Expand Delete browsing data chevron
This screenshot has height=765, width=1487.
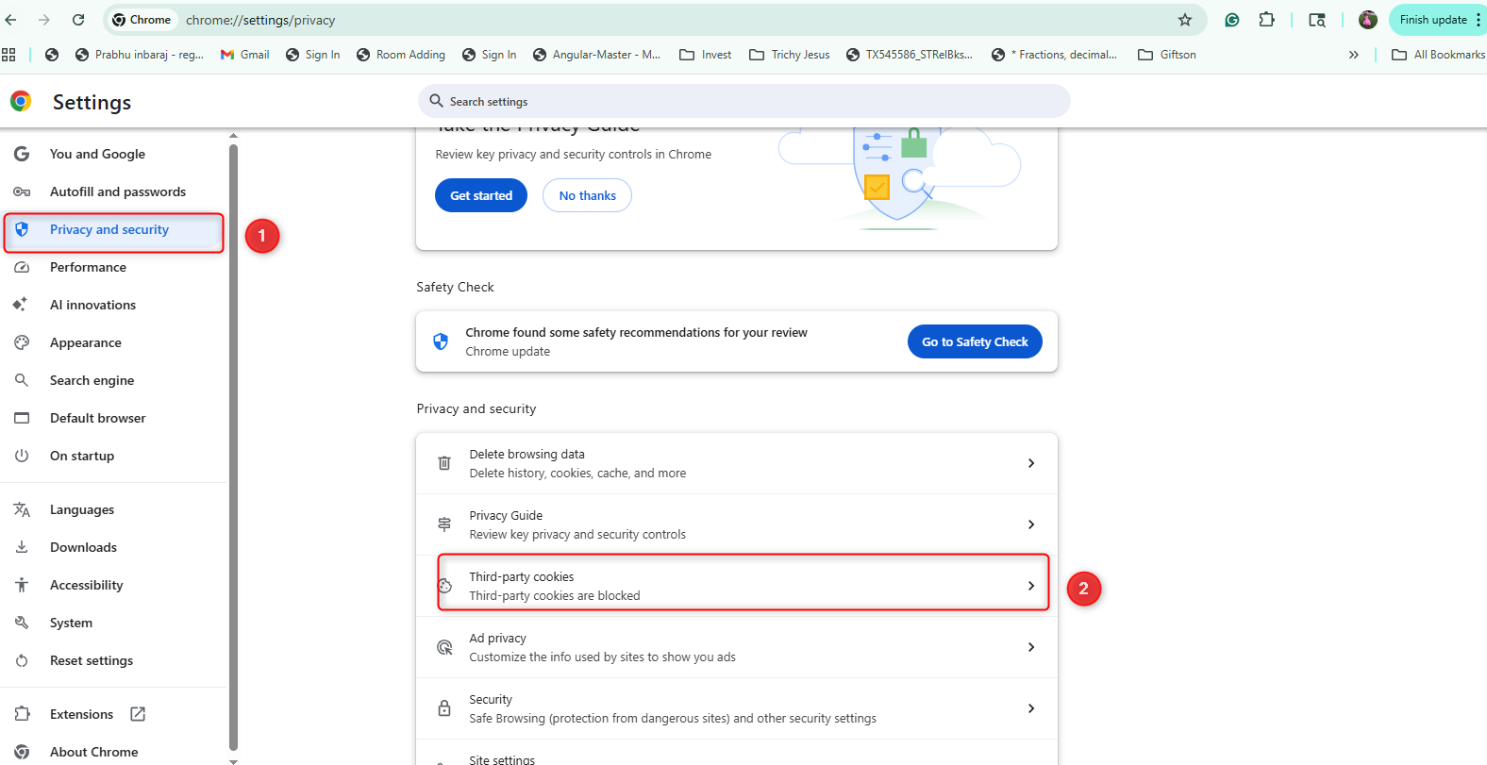tap(1030, 463)
